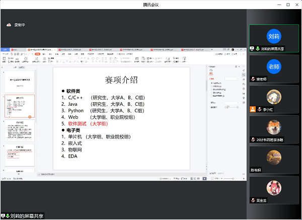Select the first fill radio option
The image size is (302, 220).
point(211,83)
